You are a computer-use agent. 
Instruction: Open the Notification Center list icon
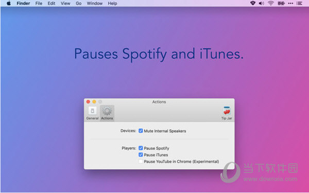(x=299, y=4)
